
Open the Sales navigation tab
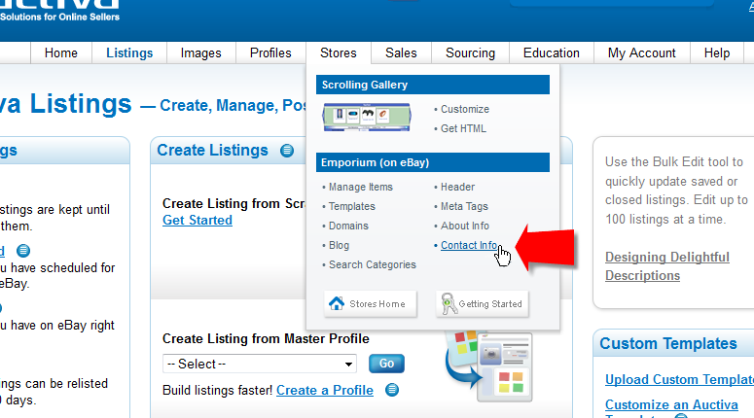[x=401, y=52]
